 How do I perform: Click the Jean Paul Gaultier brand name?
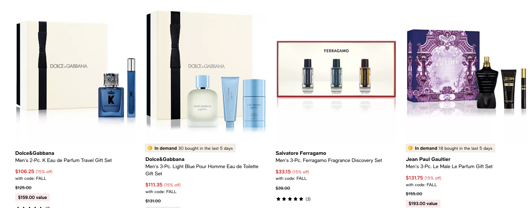[428, 159]
